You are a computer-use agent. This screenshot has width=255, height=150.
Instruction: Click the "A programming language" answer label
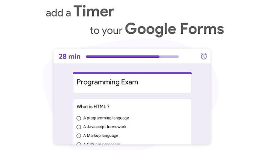point(106,118)
